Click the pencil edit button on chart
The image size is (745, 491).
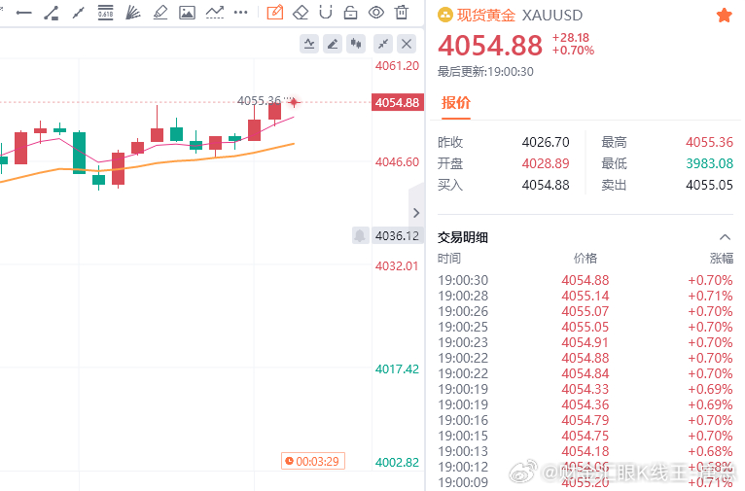tap(333, 44)
